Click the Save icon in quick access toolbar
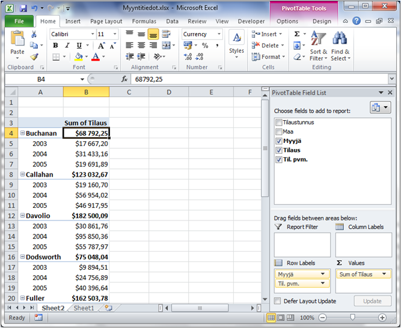The image size is (401, 328). pyautogui.click(x=23, y=9)
